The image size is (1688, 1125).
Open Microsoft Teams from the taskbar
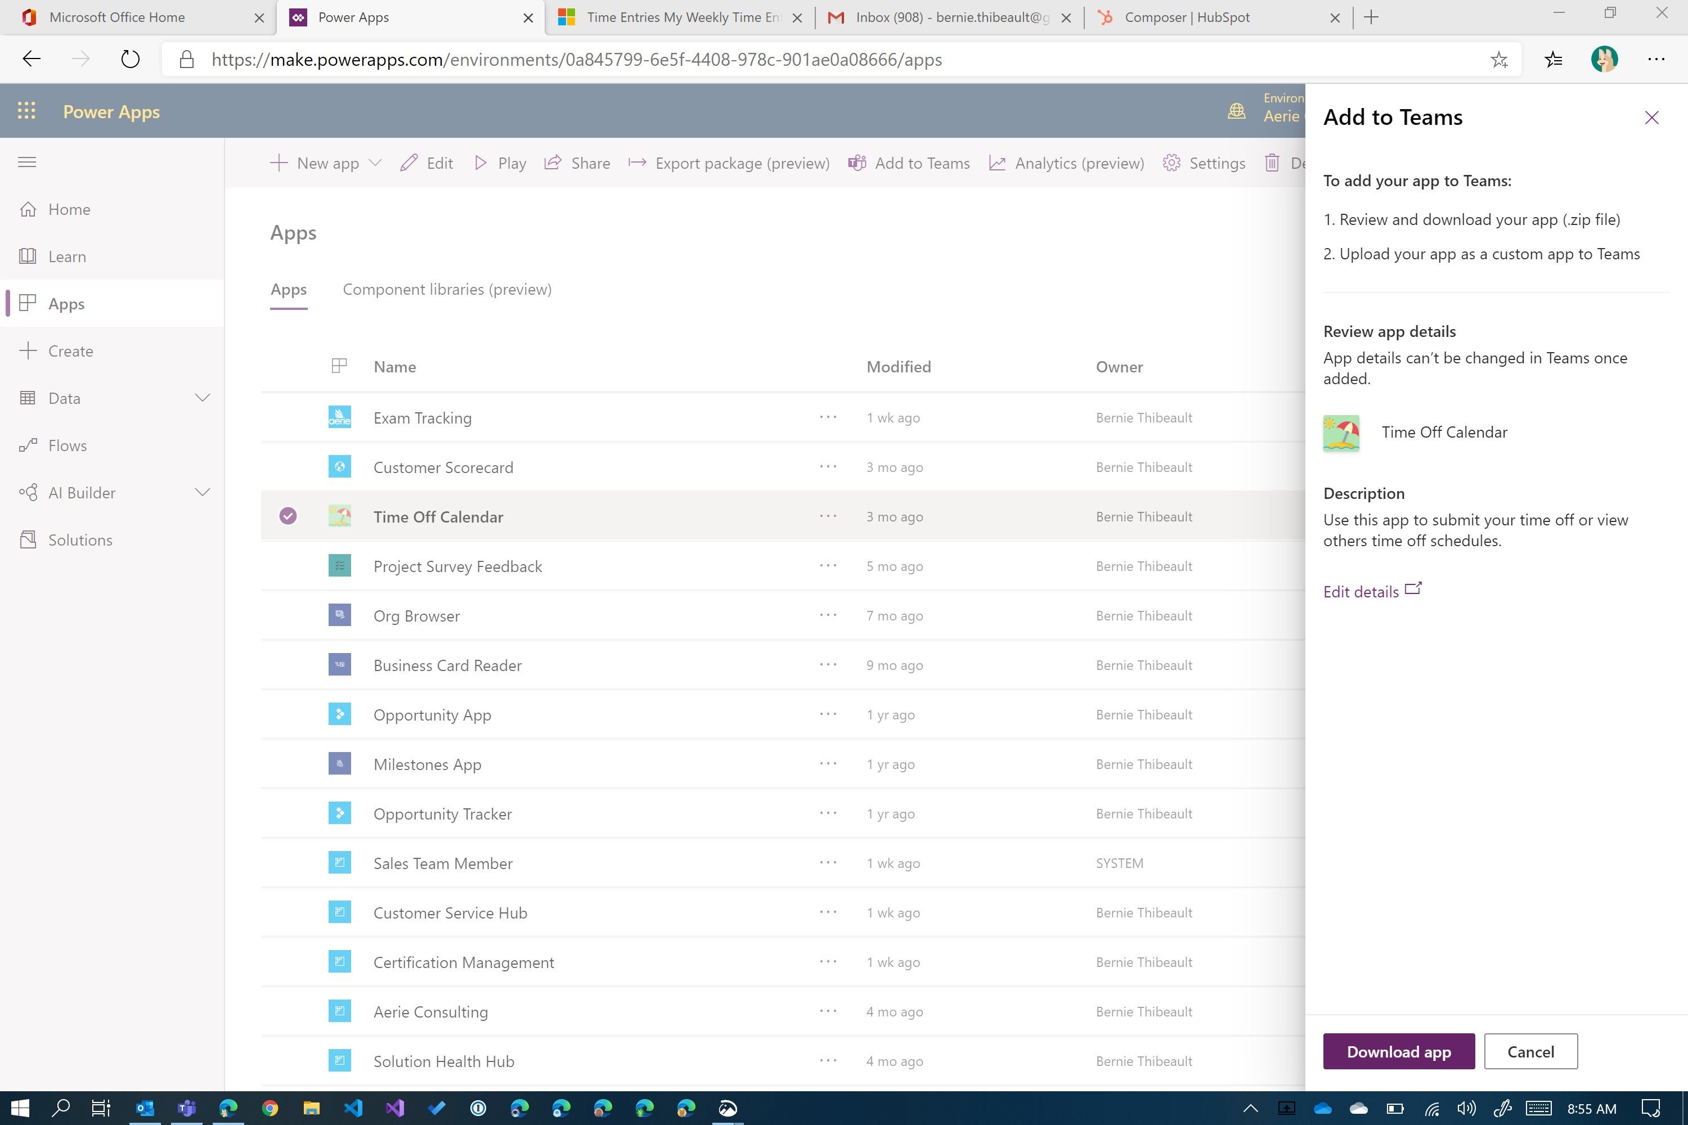186,1108
